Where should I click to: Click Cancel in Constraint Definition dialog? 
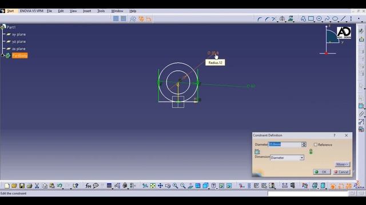point(341,172)
